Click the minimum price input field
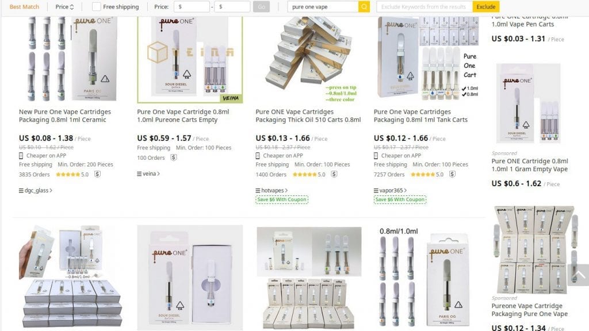The height and width of the screenshot is (331, 589). [192, 7]
